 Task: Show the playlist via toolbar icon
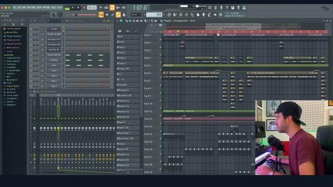point(169,15)
